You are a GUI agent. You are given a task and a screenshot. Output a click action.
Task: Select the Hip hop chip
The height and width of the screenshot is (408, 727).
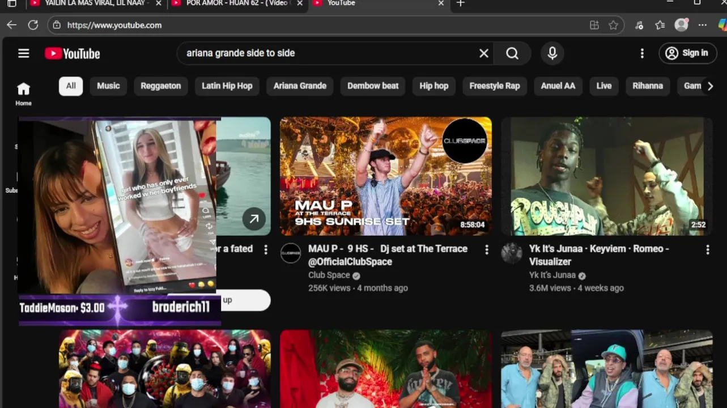point(433,86)
